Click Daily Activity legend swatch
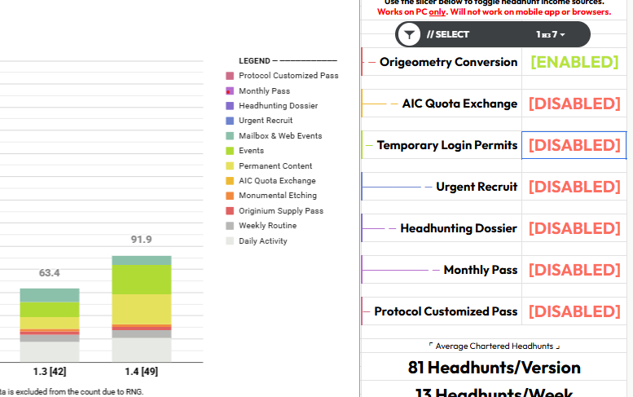Screen dimensions: 633x397 (x=230, y=240)
